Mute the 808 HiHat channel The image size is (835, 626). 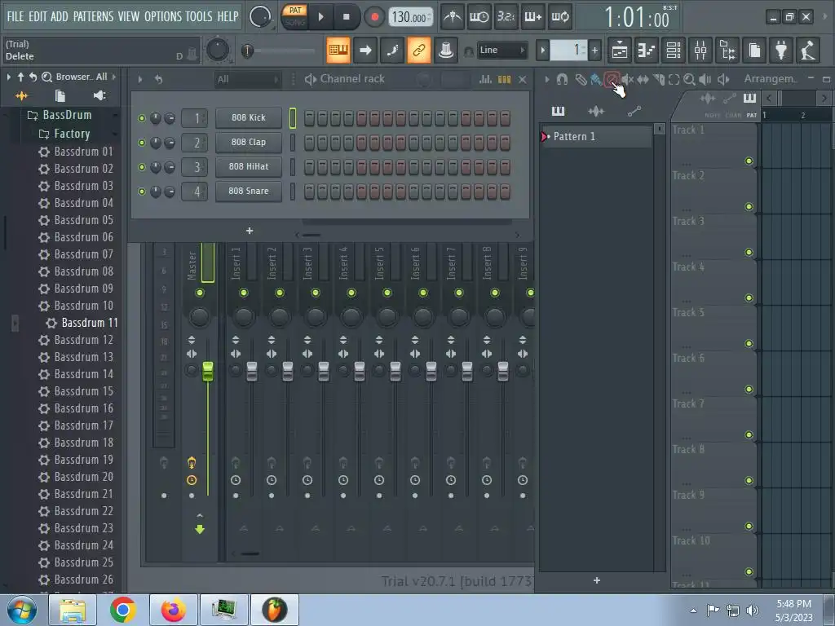142,167
